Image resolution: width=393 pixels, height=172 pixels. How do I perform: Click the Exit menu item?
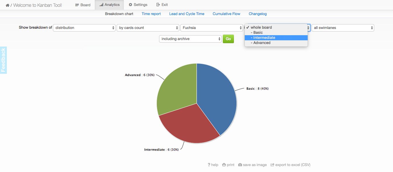pos(162,5)
